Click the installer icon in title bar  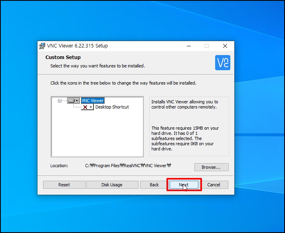coord(42,46)
